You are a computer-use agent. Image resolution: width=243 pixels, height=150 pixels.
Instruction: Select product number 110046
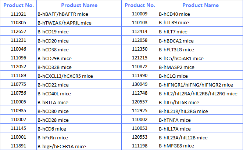click(x=18, y=49)
